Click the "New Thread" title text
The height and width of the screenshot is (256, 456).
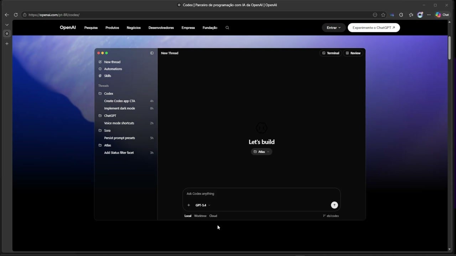[x=170, y=53]
